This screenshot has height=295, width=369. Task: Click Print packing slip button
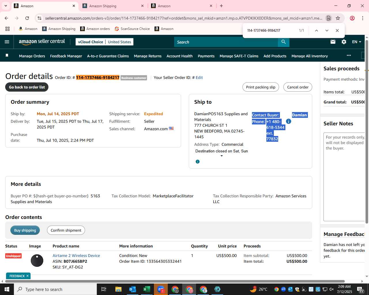click(261, 87)
